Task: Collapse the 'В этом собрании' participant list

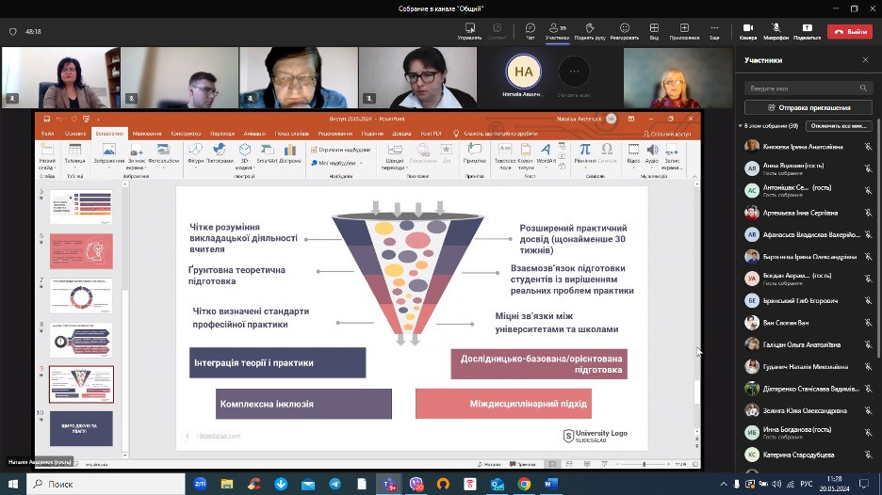Action: pos(741,125)
